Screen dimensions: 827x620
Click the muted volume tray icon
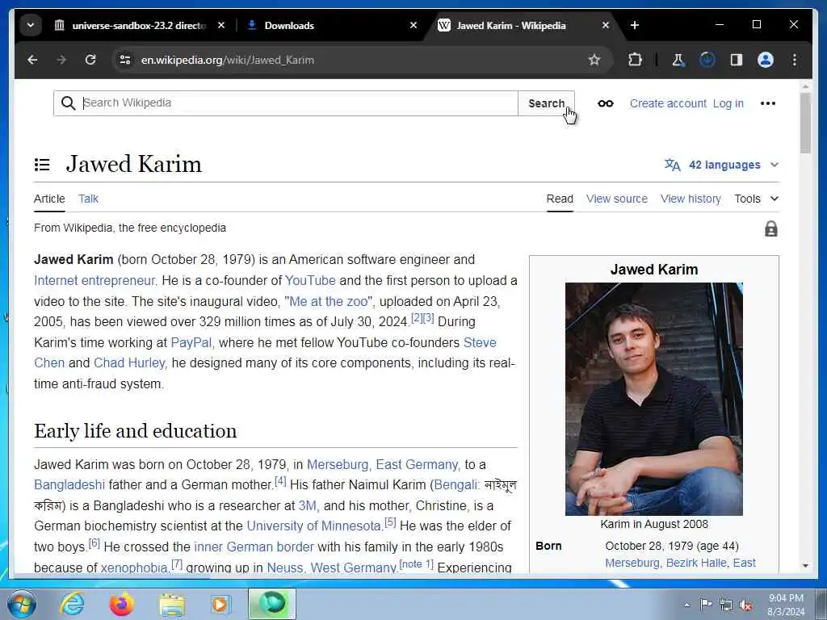[x=745, y=605]
